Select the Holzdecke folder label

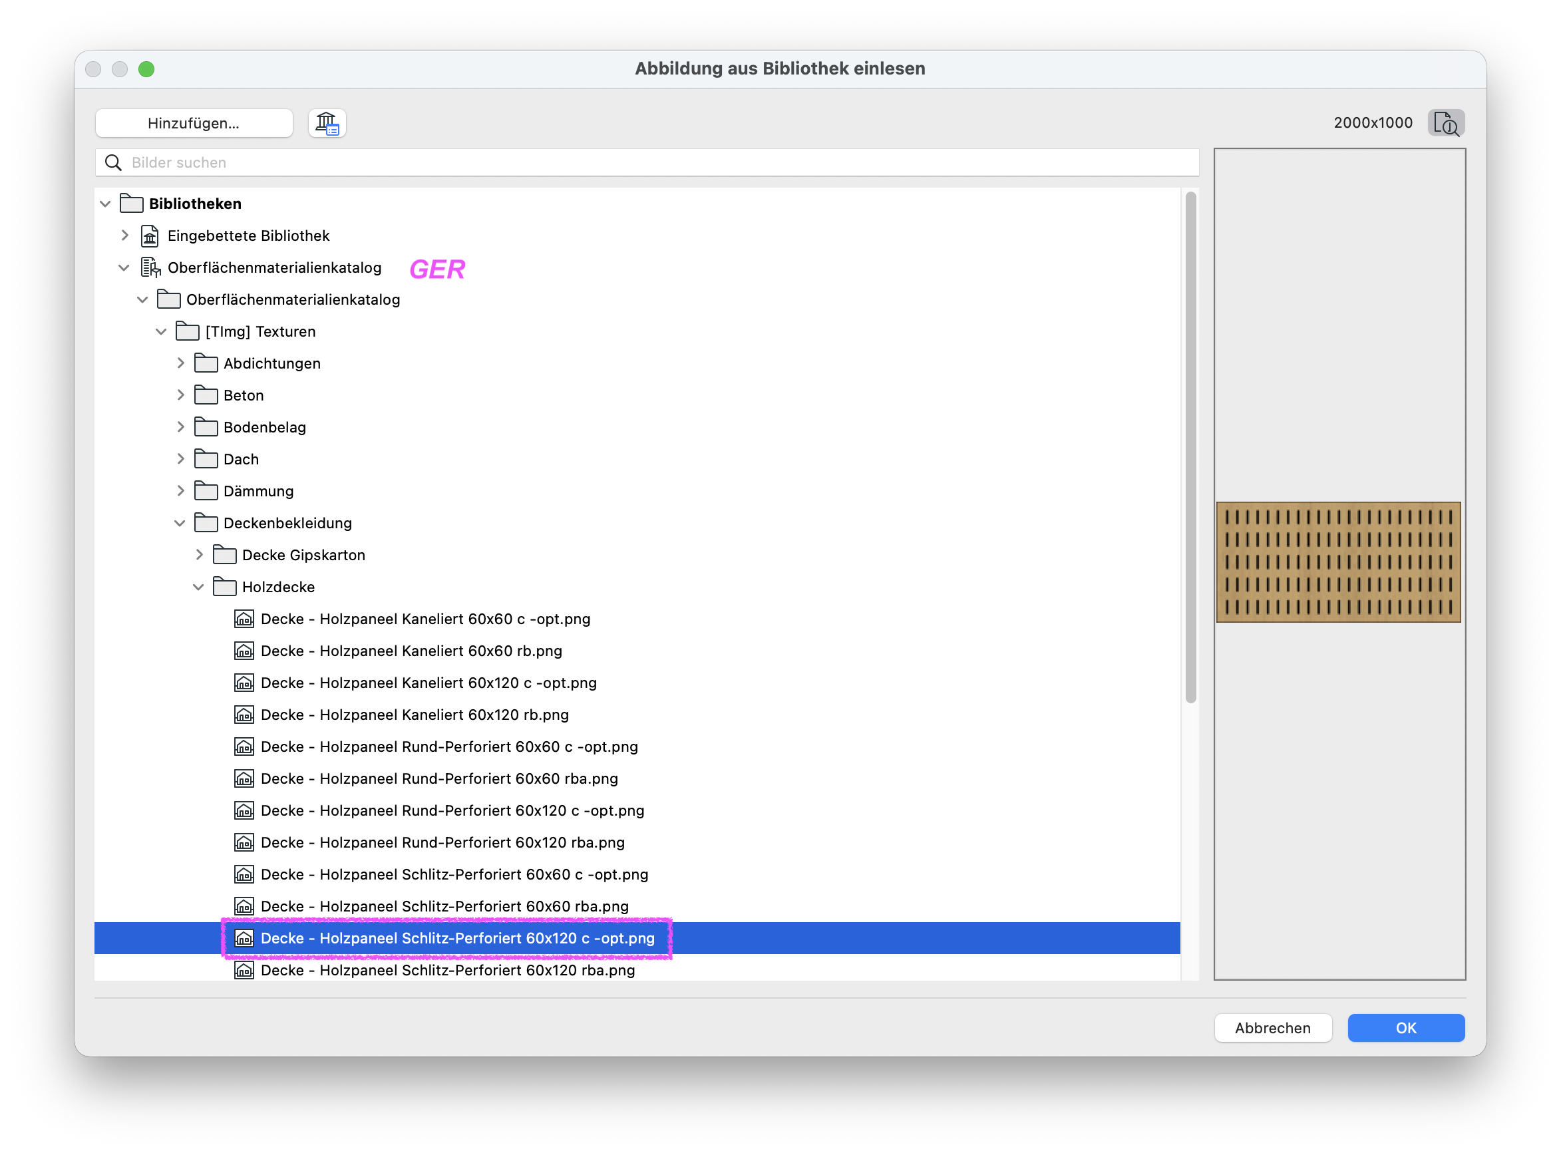point(278,587)
